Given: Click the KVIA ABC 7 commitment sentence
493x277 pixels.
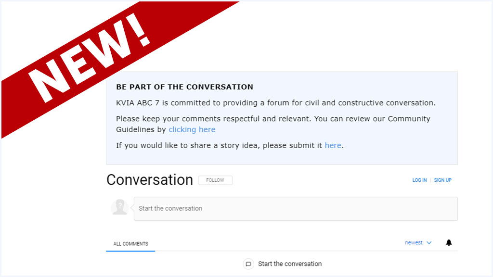Looking at the screenshot, I should pos(275,103).
